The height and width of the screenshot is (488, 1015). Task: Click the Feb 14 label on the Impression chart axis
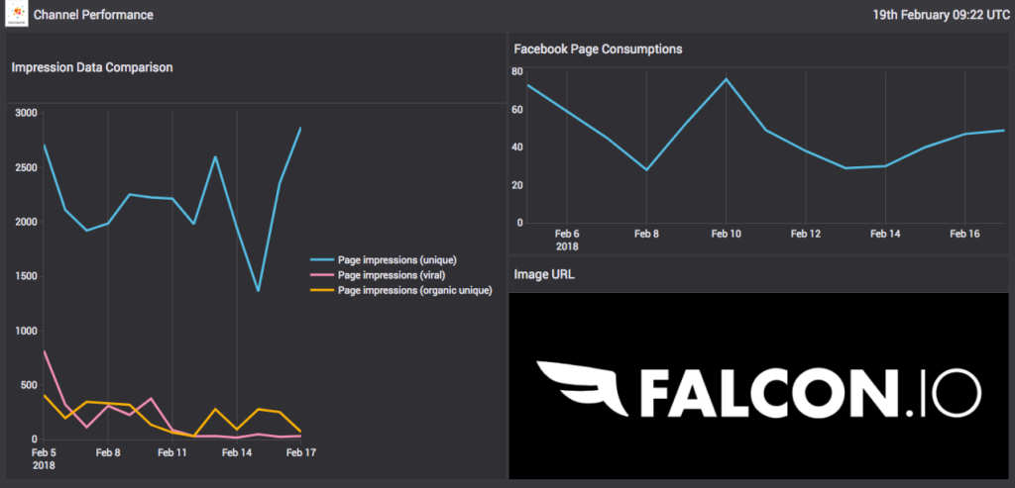(x=237, y=452)
